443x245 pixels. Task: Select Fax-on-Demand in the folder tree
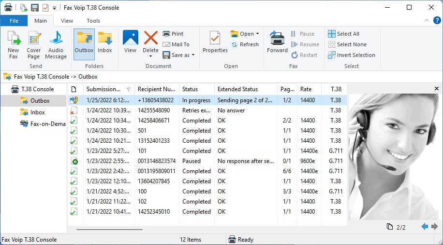click(x=43, y=124)
